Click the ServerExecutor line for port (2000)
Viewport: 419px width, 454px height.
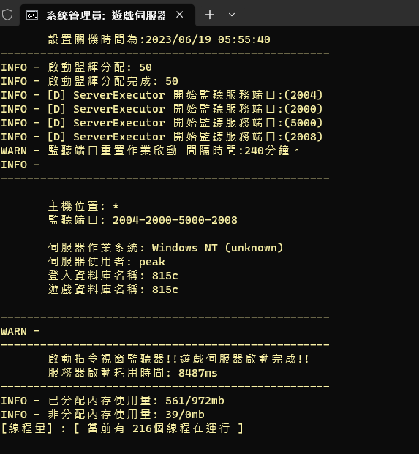[162, 109]
